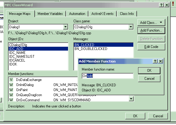The height and width of the screenshot is (125, 176).
Task: Click help icon in MFC ClassWizard title bar
Action: tap(161, 5)
